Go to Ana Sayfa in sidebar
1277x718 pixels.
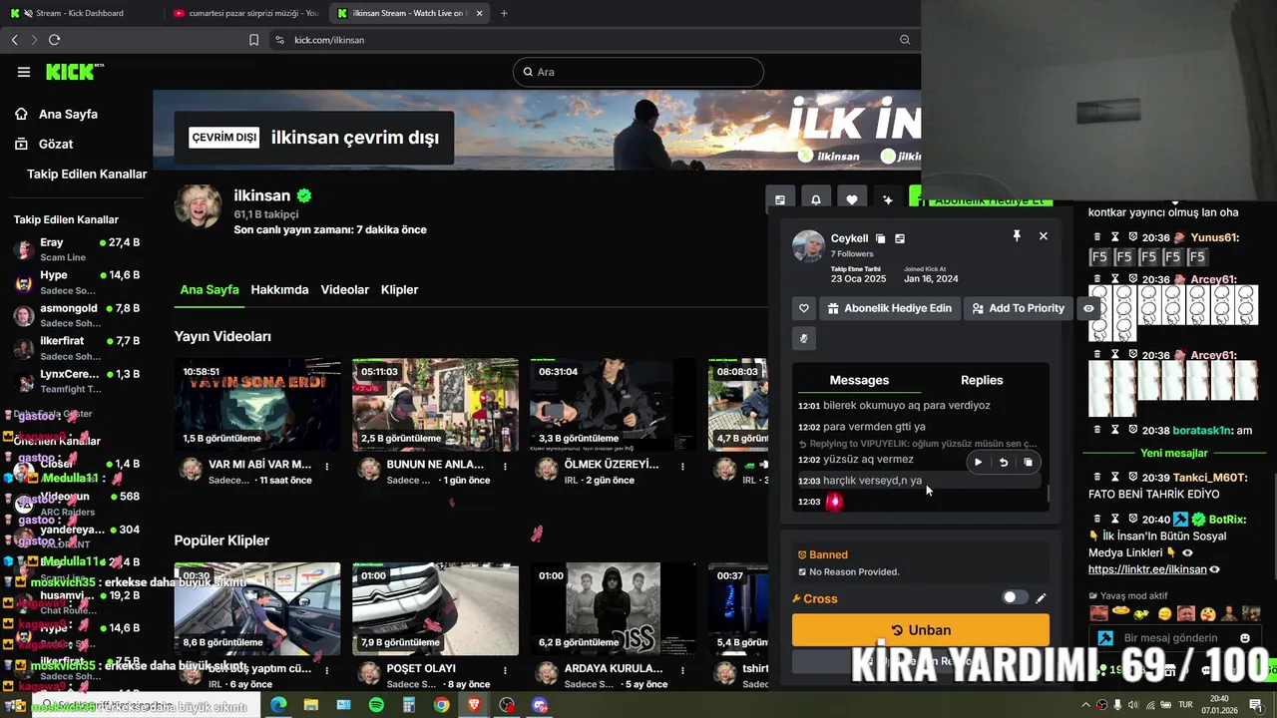click(x=68, y=114)
